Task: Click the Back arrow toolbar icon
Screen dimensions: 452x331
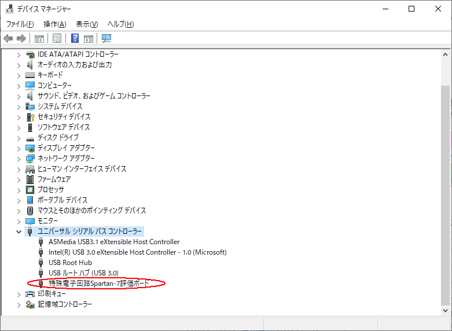Action: [x=8, y=39]
